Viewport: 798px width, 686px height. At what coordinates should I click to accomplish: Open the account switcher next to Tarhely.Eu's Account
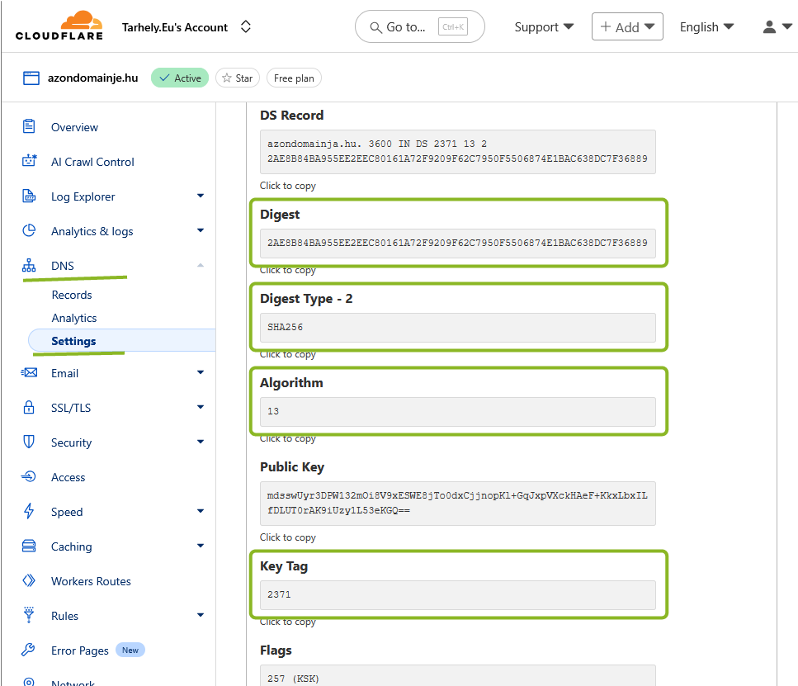coord(245,27)
